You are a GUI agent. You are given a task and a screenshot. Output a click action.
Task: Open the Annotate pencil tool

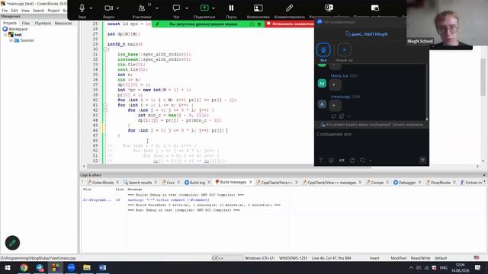pos(289,8)
